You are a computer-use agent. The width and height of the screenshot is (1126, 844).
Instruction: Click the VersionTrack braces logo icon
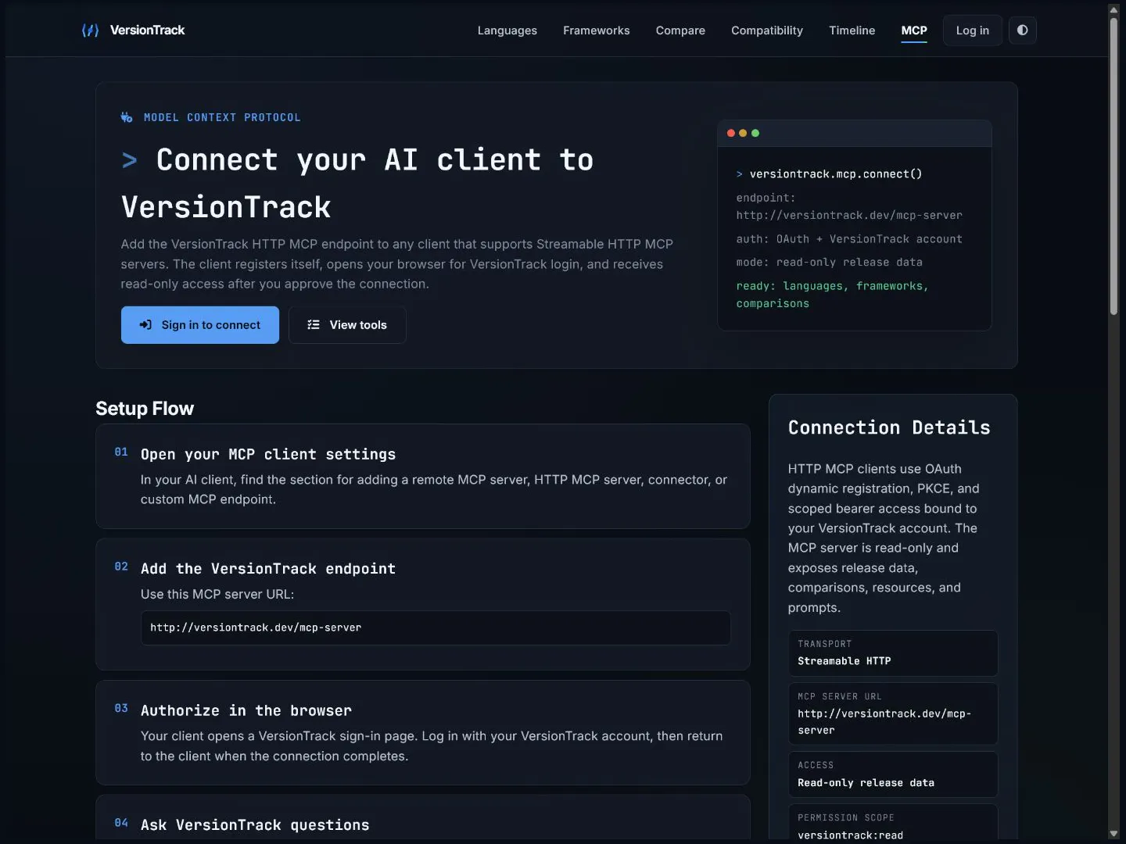(x=91, y=30)
